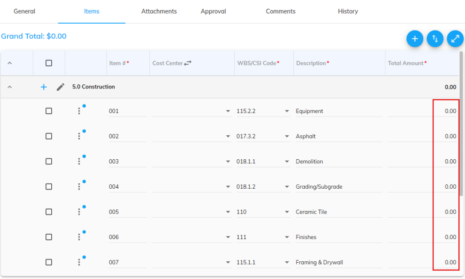465x279 pixels.
Task: Click the Grading/Subgrade description field
Action: (x=339, y=186)
